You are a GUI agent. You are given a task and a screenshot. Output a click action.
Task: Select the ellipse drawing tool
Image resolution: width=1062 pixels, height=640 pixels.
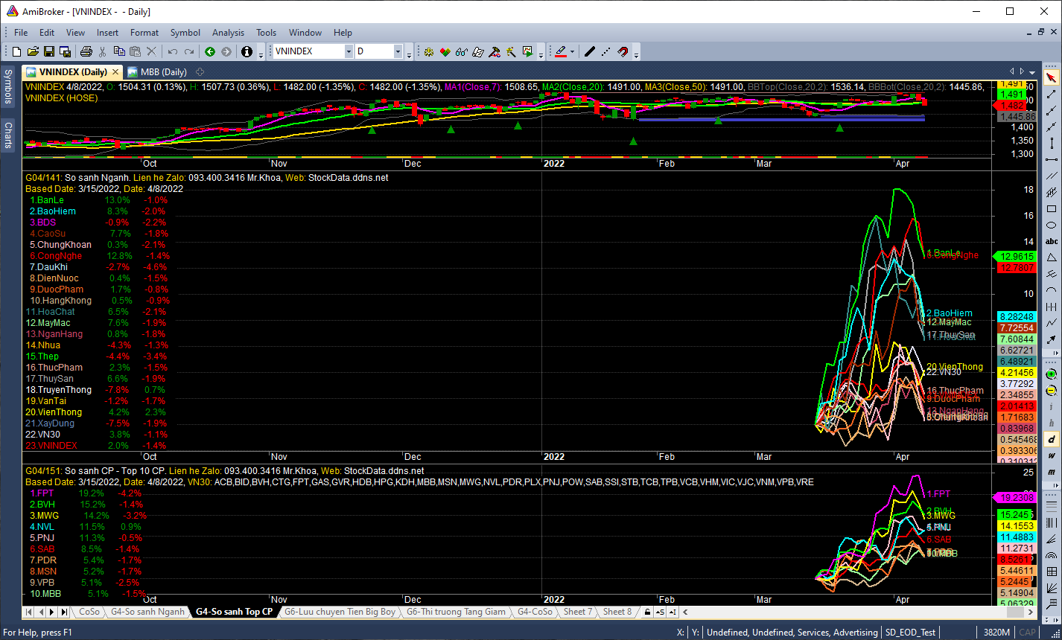click(1051, 225)
